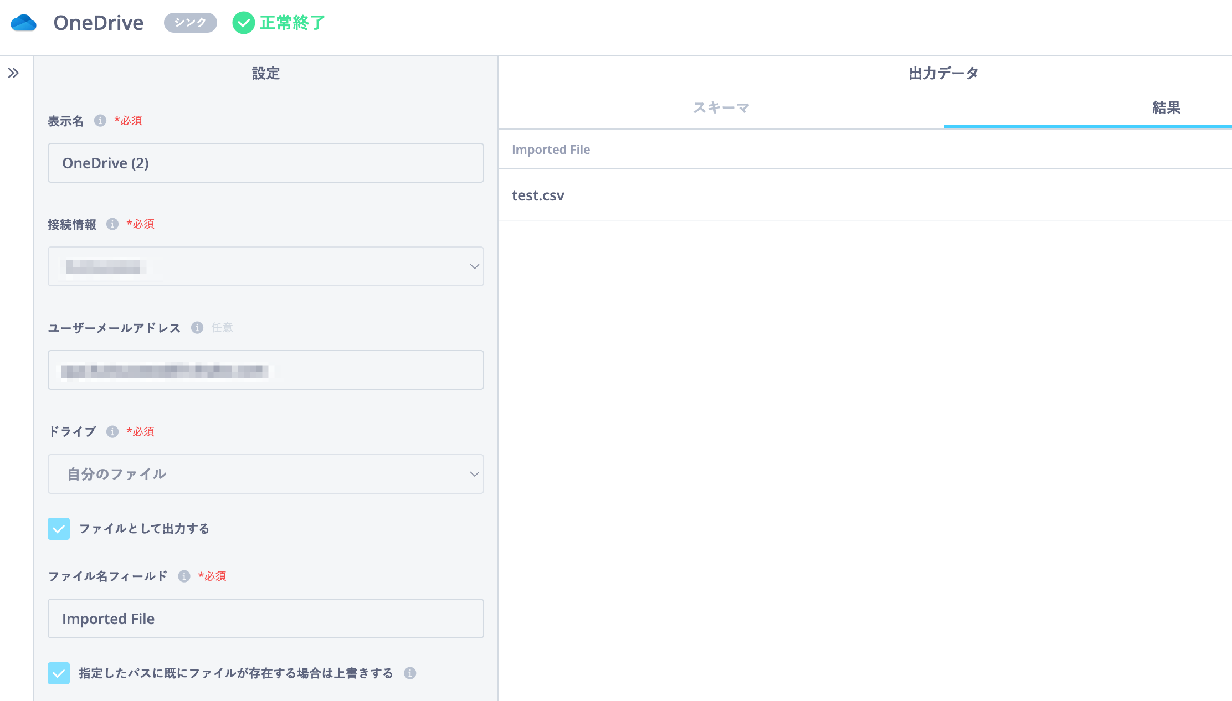Click the 任意 optional marker text
1232x701 pixels.
(222, 328)
